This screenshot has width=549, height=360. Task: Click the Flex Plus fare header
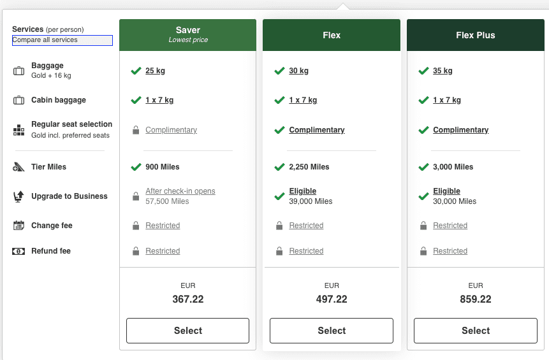coord(476,35)
